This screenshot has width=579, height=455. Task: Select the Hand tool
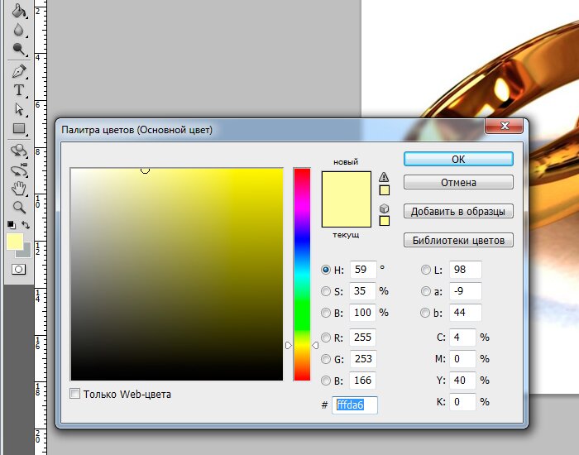(x=18, y=189)
